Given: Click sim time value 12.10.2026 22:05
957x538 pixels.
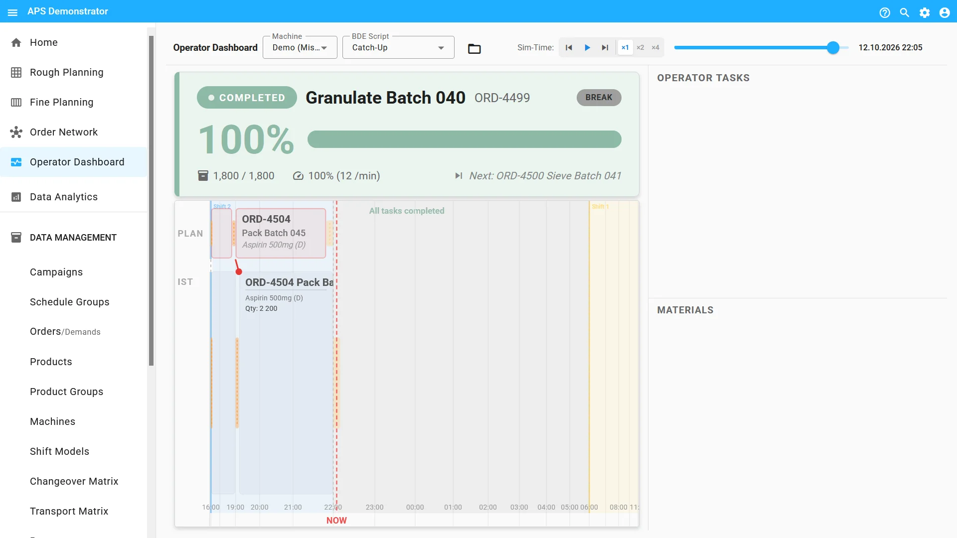Looking at the screenshot, I should point(890,48).
